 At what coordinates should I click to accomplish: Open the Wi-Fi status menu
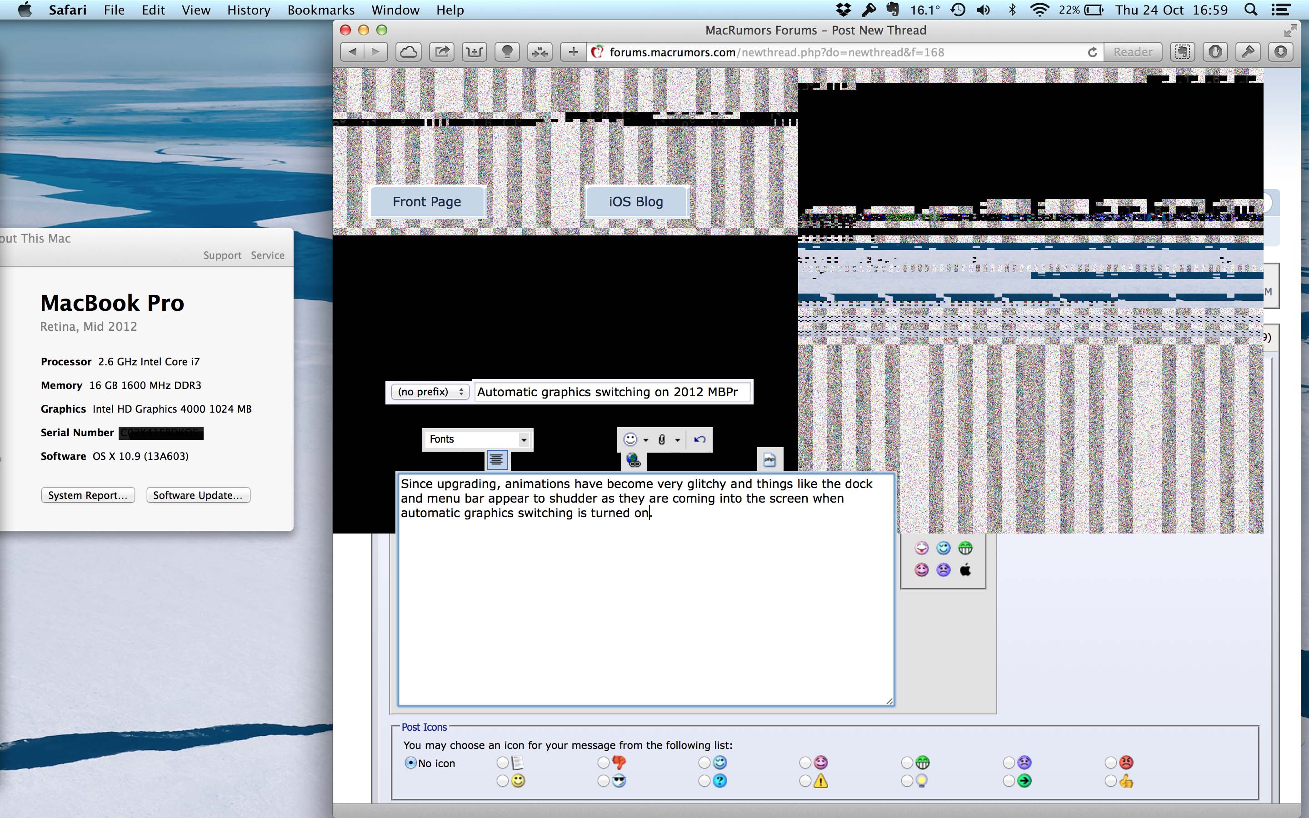(x=1039, y=10)
